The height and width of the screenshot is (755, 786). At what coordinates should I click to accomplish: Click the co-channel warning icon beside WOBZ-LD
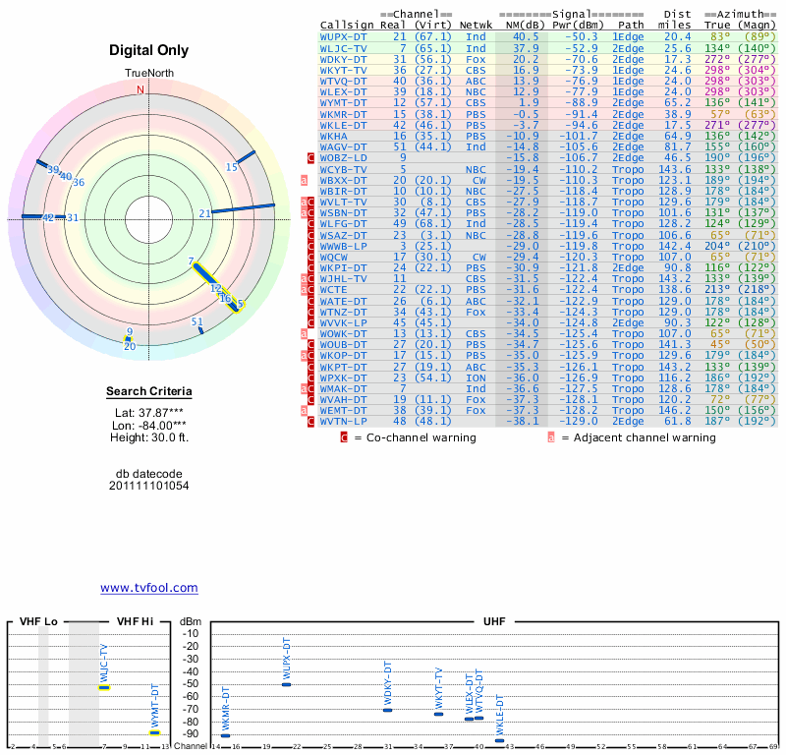click(x=311, y=157)
